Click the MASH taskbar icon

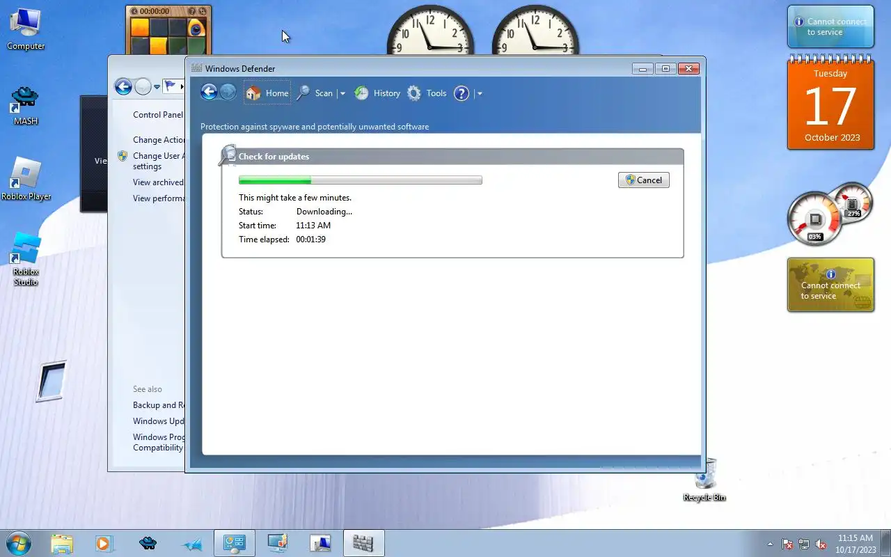click(x=148, y=543)
